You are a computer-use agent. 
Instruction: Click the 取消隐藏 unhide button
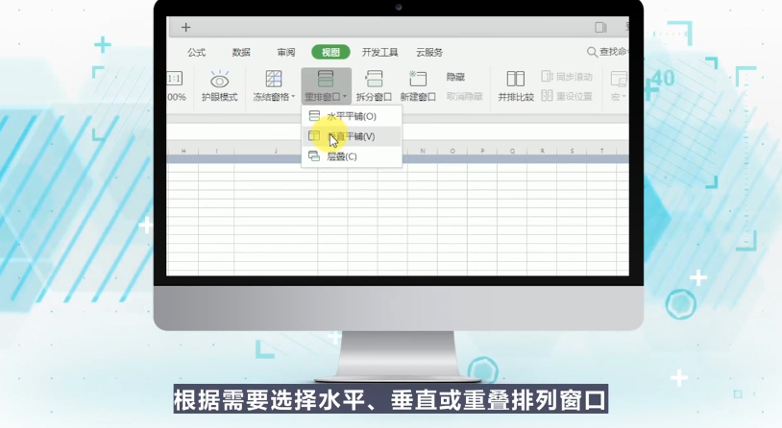click(x=464, y=96)
